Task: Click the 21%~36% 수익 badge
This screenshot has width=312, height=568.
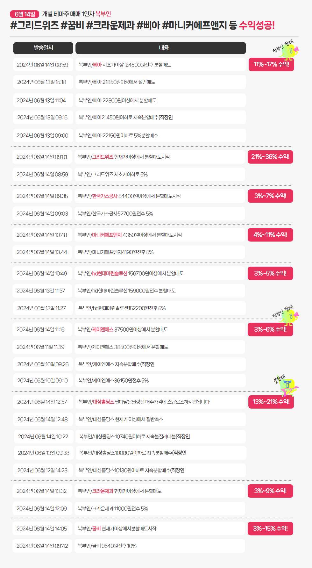Action: point(270,157)
